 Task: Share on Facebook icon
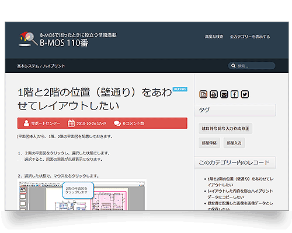(x=234, y=94)
